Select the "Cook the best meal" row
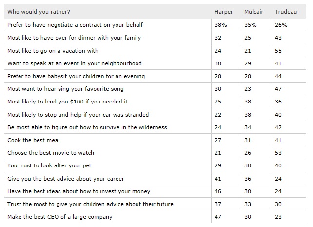This screenshot has height=227, width=313. tap(33, 140)
